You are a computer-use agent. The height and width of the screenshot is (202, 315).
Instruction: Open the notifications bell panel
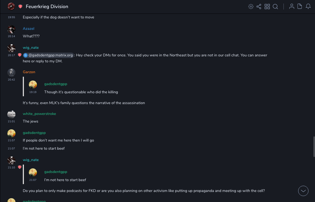click(308, 7)
